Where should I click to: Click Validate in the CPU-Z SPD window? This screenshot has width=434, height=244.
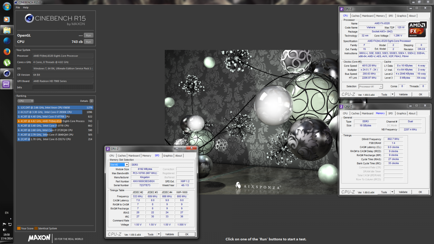170,234
